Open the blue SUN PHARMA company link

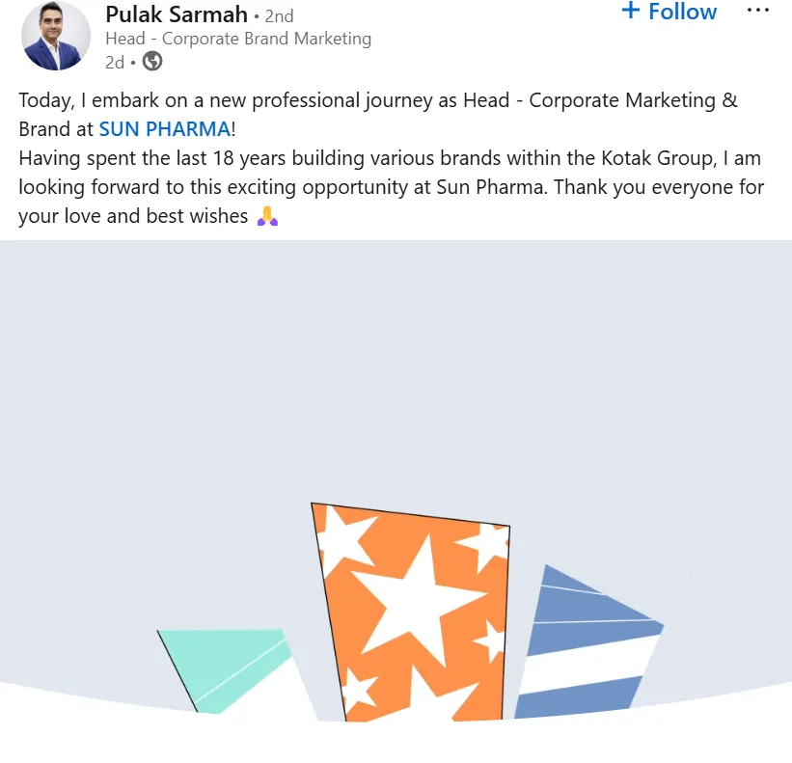point(165,129)
